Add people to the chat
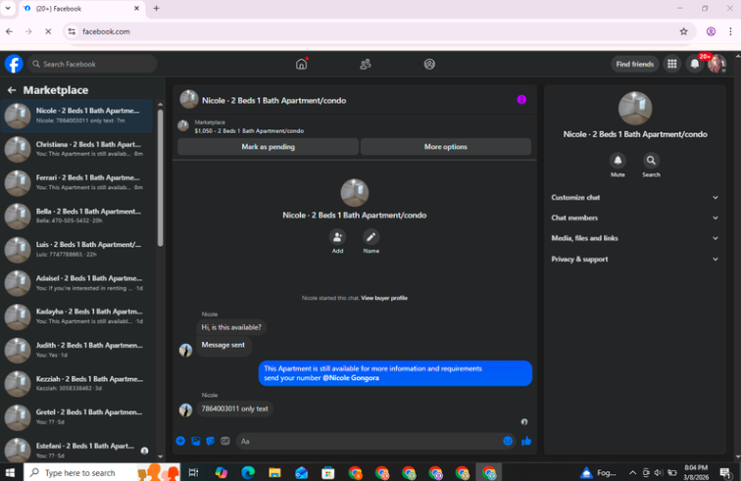741x481 pixels. [x=337, y=237]
